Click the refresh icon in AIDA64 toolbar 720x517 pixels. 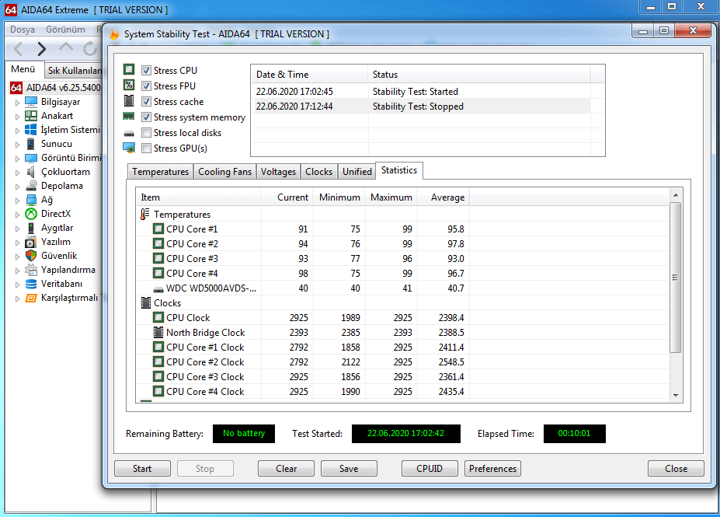point(90,48)
